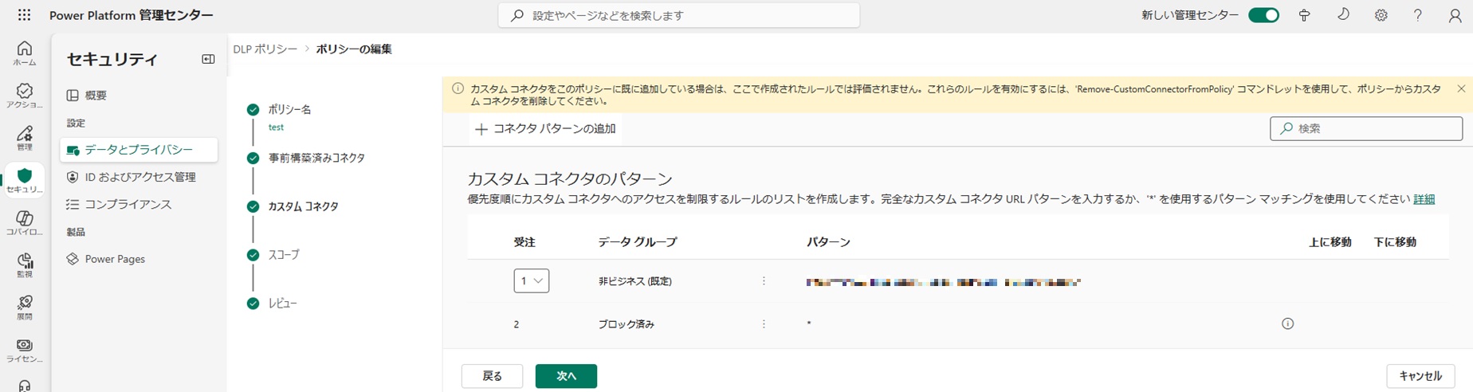Open more options for ブロック済み row
Image resolution: width=1473 pixels, height=392 pixels.
pos(764,323)
